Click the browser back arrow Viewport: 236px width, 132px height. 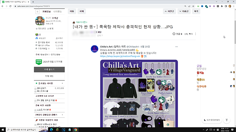[3, 6]
